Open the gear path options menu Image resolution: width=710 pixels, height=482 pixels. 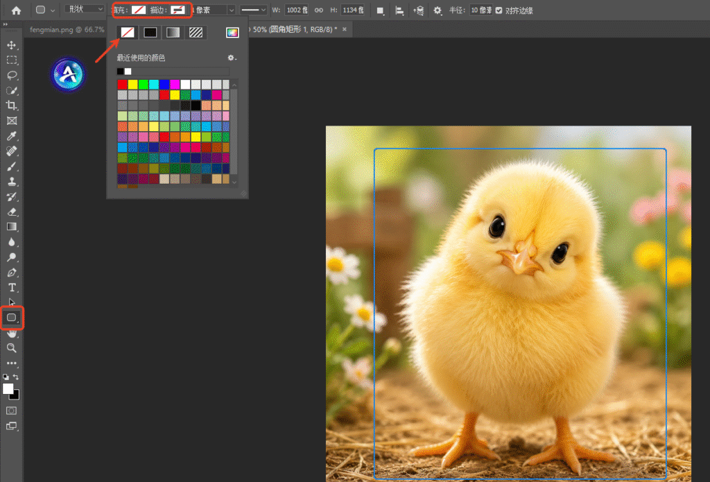click(x=438, y=10)
